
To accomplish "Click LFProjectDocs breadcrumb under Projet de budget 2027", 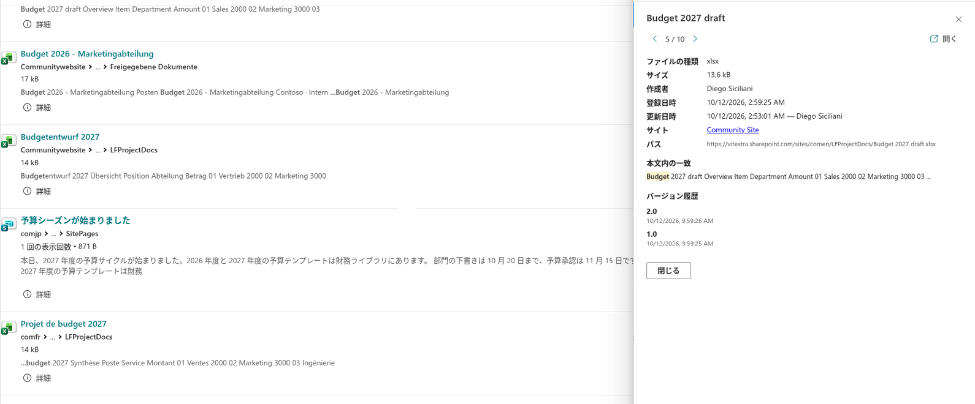I will pyautogui.click(x=89, y=337).
